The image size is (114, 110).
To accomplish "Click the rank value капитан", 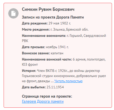I will pos(57,53).
